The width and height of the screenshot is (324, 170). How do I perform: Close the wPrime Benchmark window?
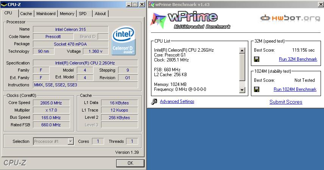coord(321,5)
